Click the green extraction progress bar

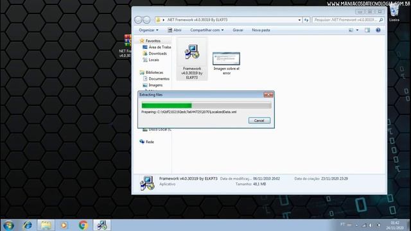pyautogui.click(x=206, y=105)
